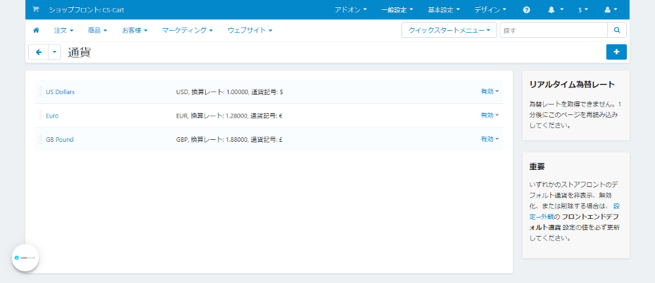Grab the drag handle of GB Pound row
The height and width of the screenshot is (283, 655).
41,139
